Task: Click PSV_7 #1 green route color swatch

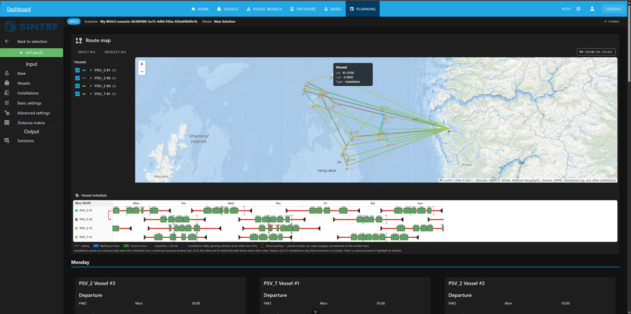Action: click(85, 94)
